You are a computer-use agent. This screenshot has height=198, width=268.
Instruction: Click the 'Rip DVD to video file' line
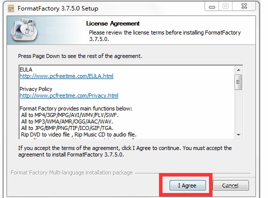[78, 134]
